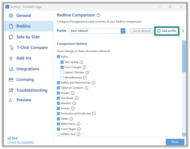Click info icon next to Bullets and Numberings
Viewport: 190px width, 149px height.
pos(93,83)
